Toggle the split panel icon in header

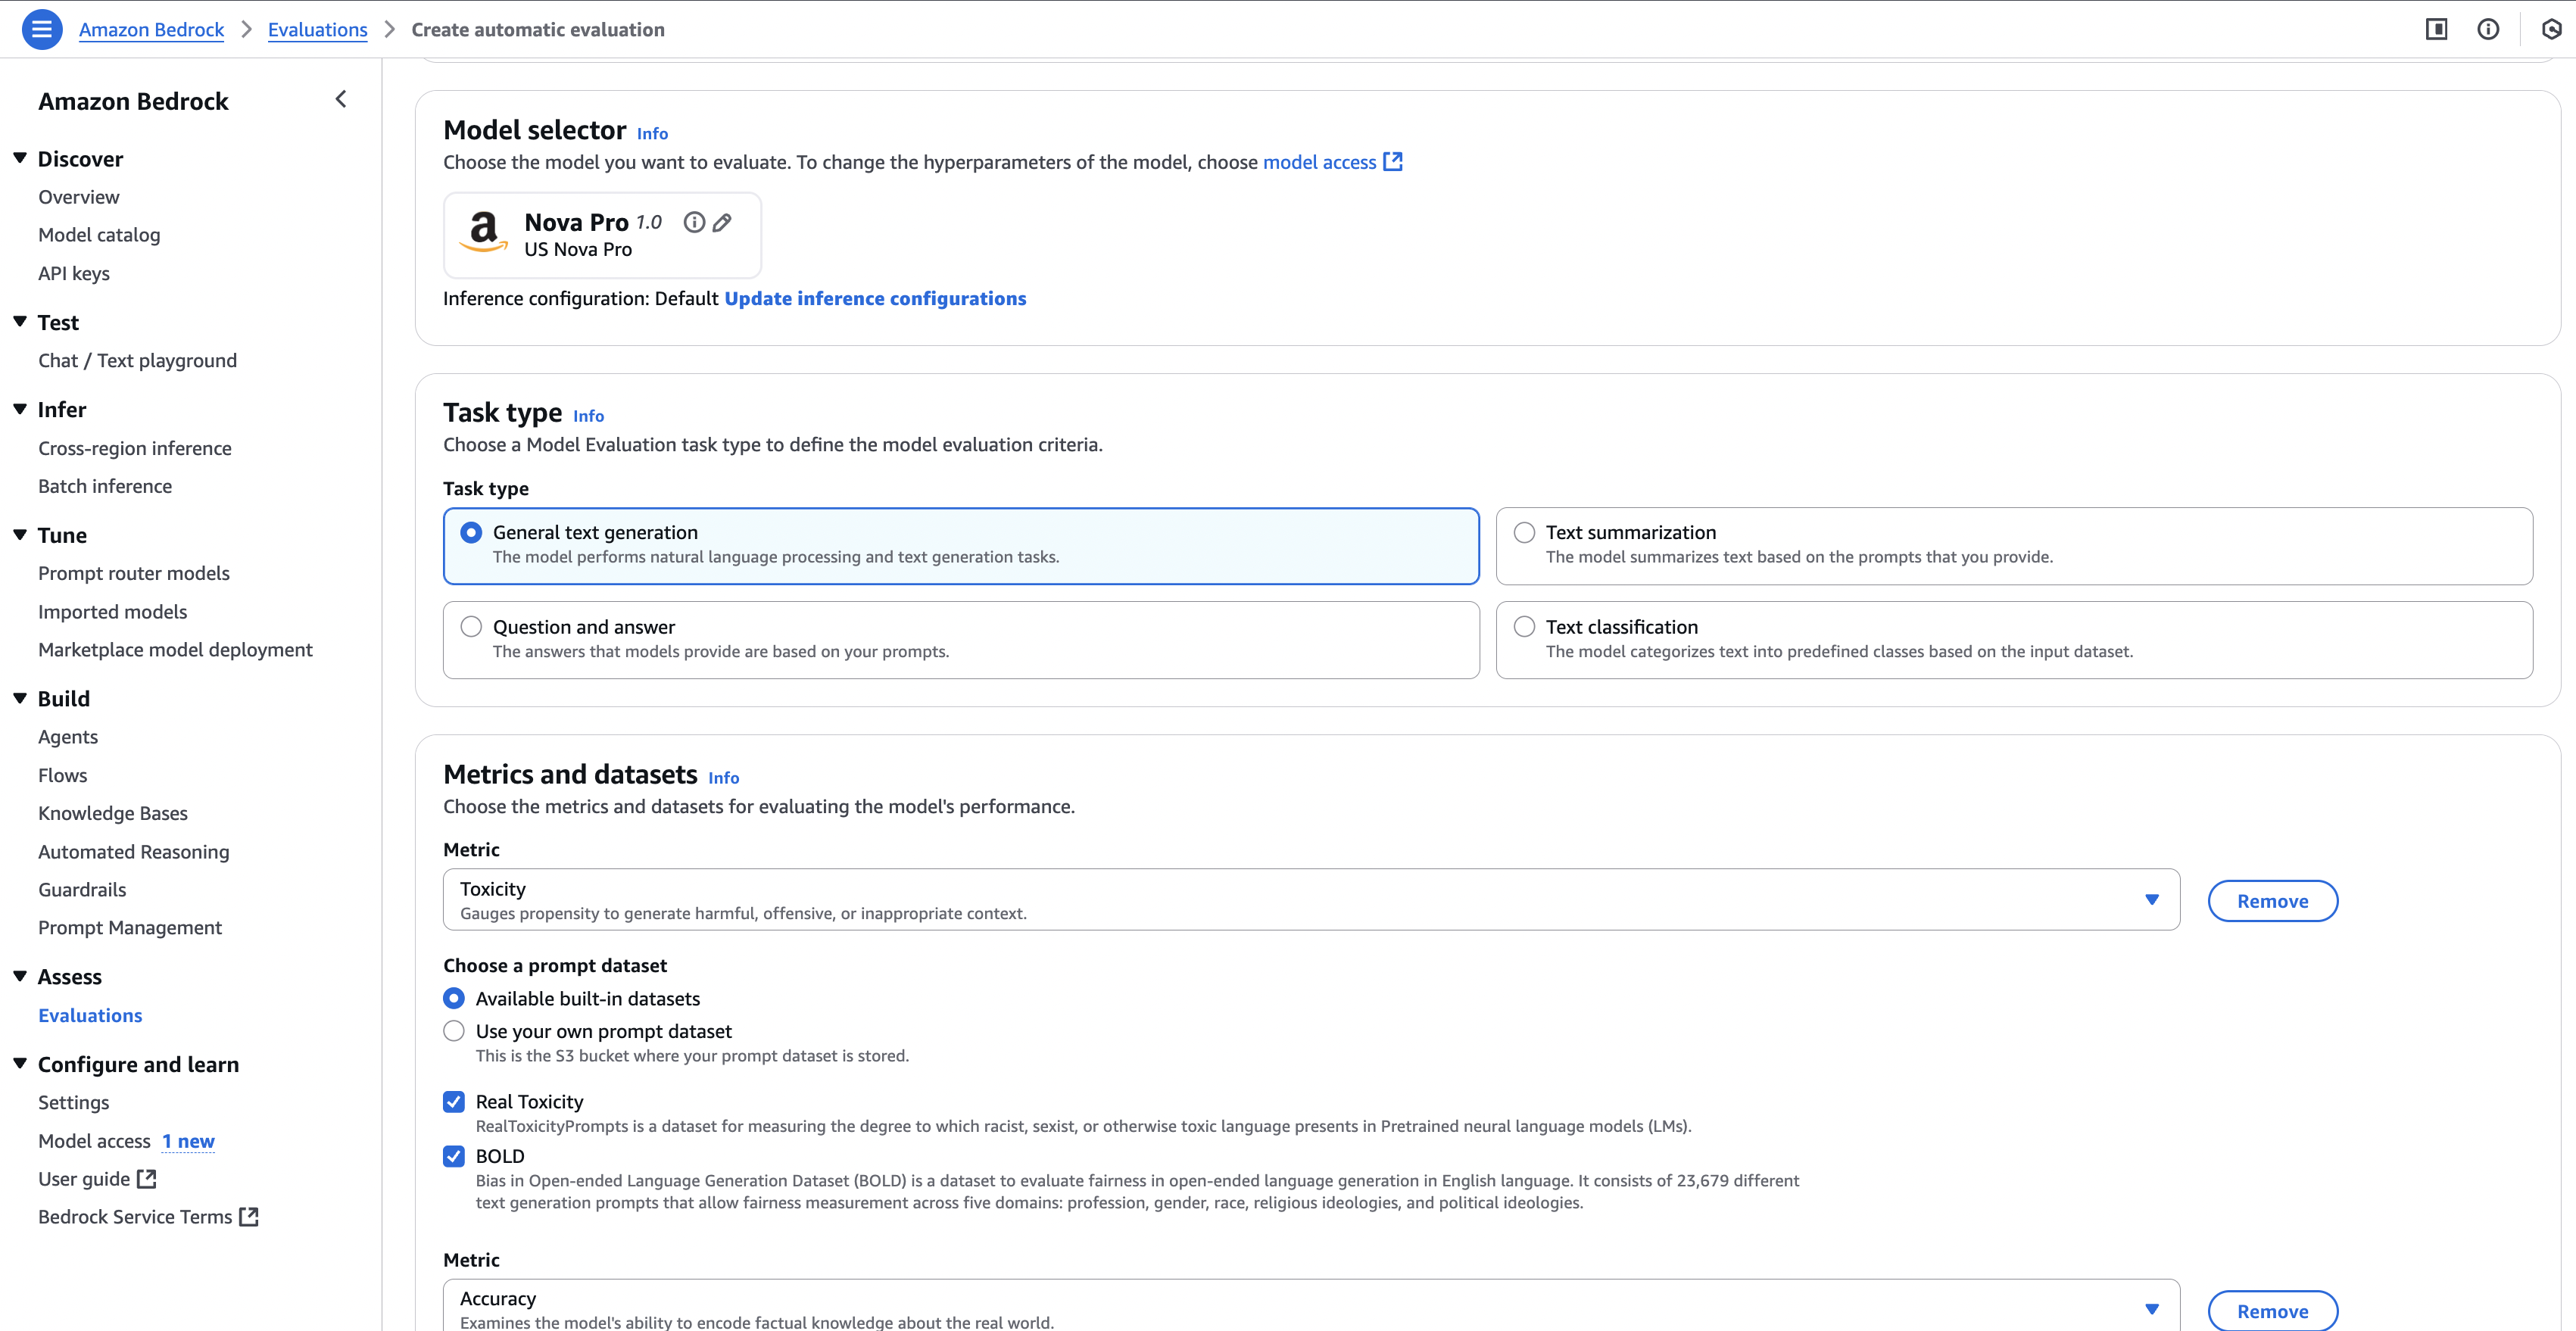2436,29
